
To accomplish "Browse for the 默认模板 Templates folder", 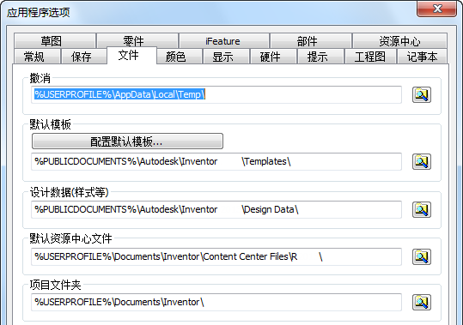I will (422, 161).
